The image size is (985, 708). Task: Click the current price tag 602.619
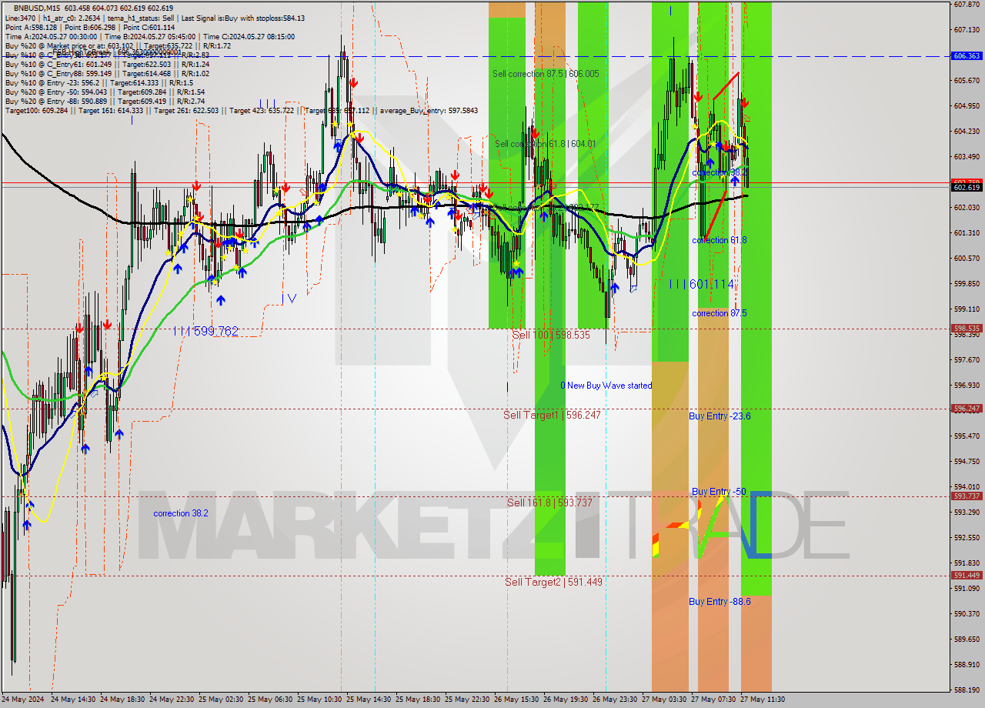(967, 187)
